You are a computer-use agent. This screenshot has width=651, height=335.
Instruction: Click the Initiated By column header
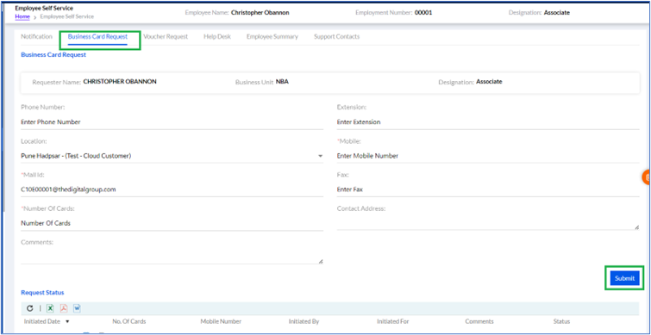point(304,322)
